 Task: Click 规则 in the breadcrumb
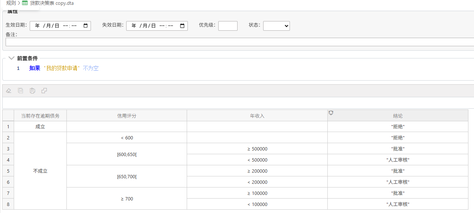tap(11, 3)
